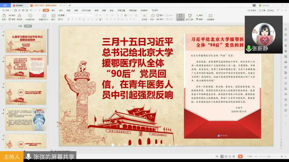Click the New Slide (新建幻灯片) icon
The image size is (289, 162).
[44, 16]
